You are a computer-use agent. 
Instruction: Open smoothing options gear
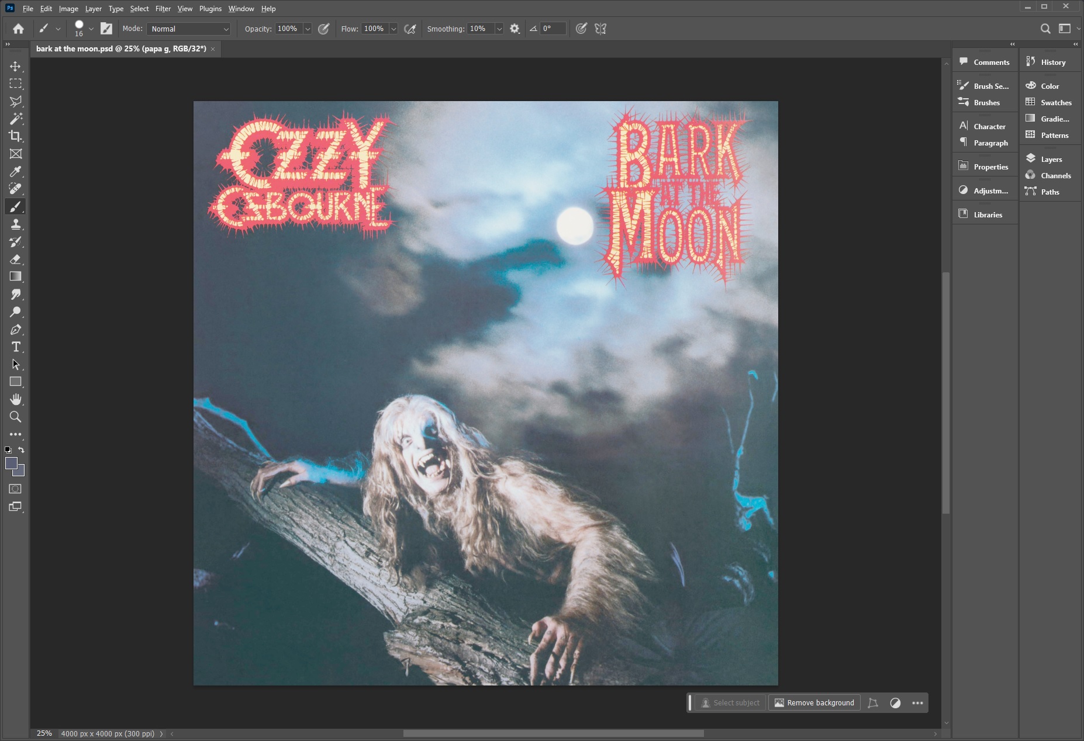515,29
